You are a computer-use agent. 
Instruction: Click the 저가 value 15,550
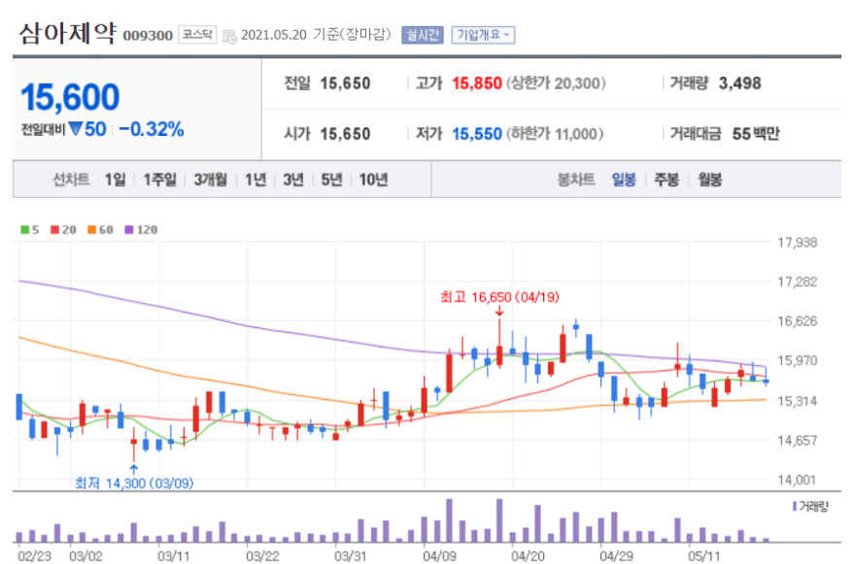tap(477, 134)
